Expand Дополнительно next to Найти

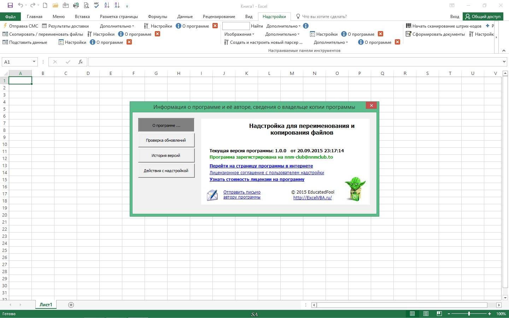coord(283,26)
